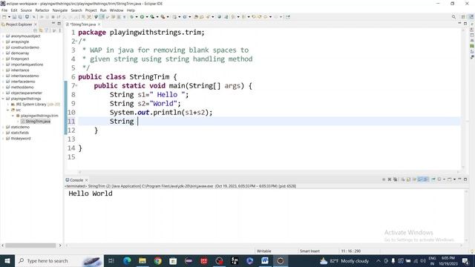Maximize the Console view

[x=465, y=179]
